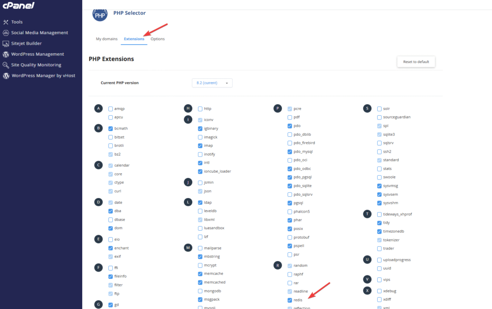This screenshot has height=309, width=492.
Task: Jump to letter P section badge
Action: (277, 108)
